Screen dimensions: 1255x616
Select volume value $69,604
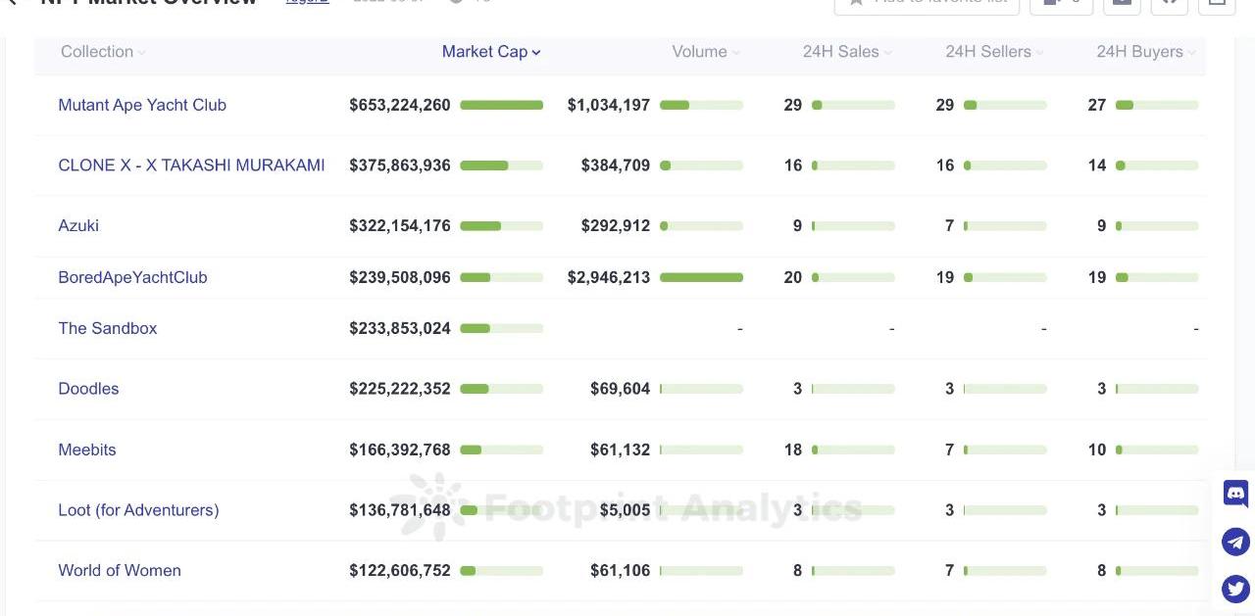tap(621, 389)
